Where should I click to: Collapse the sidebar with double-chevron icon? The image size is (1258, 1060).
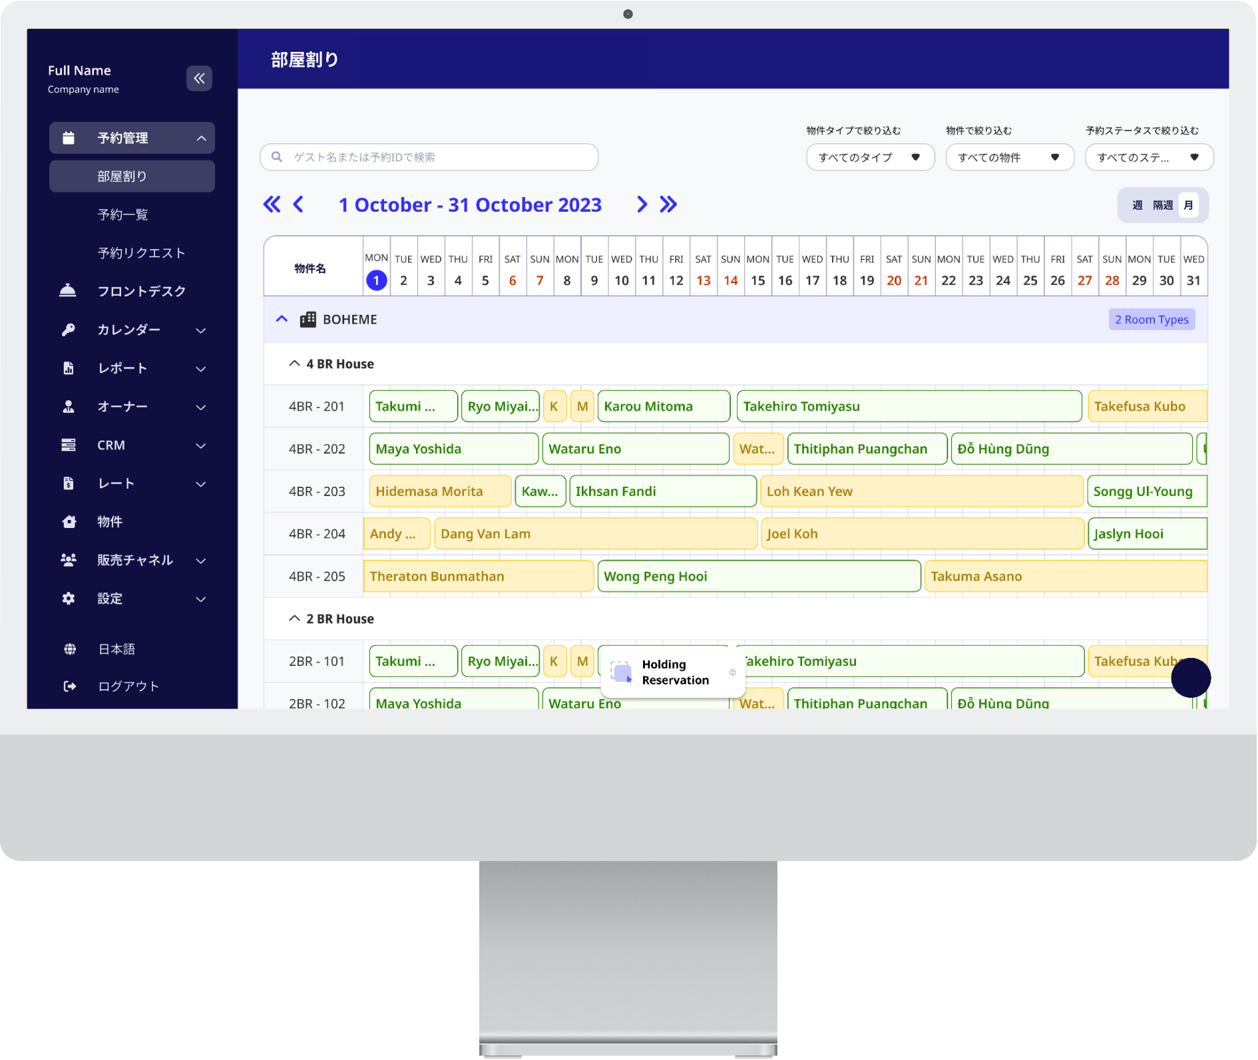tap(199, 79)
